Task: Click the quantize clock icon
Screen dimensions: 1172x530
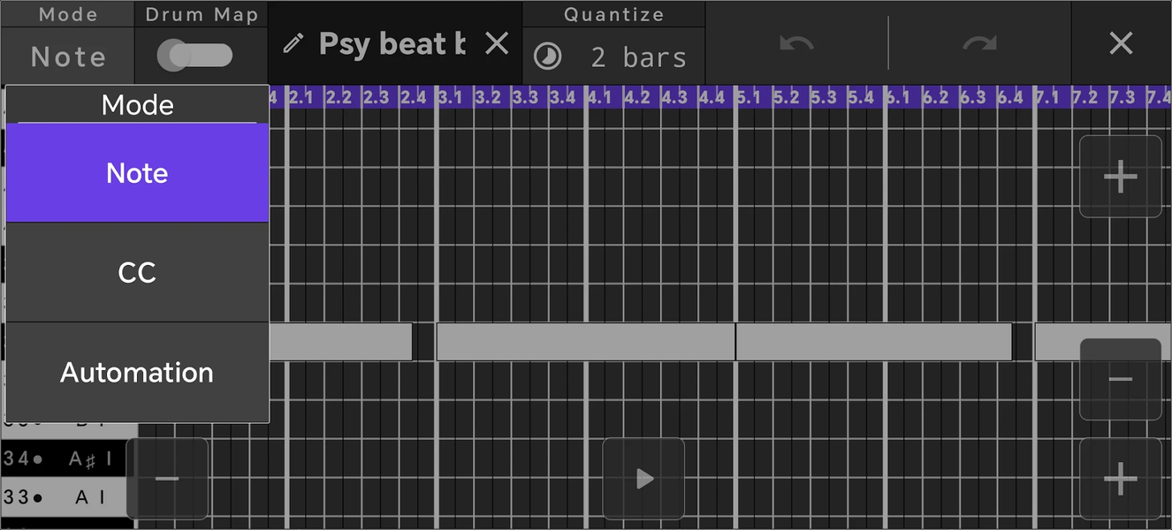Action: [x=548, y=57]
